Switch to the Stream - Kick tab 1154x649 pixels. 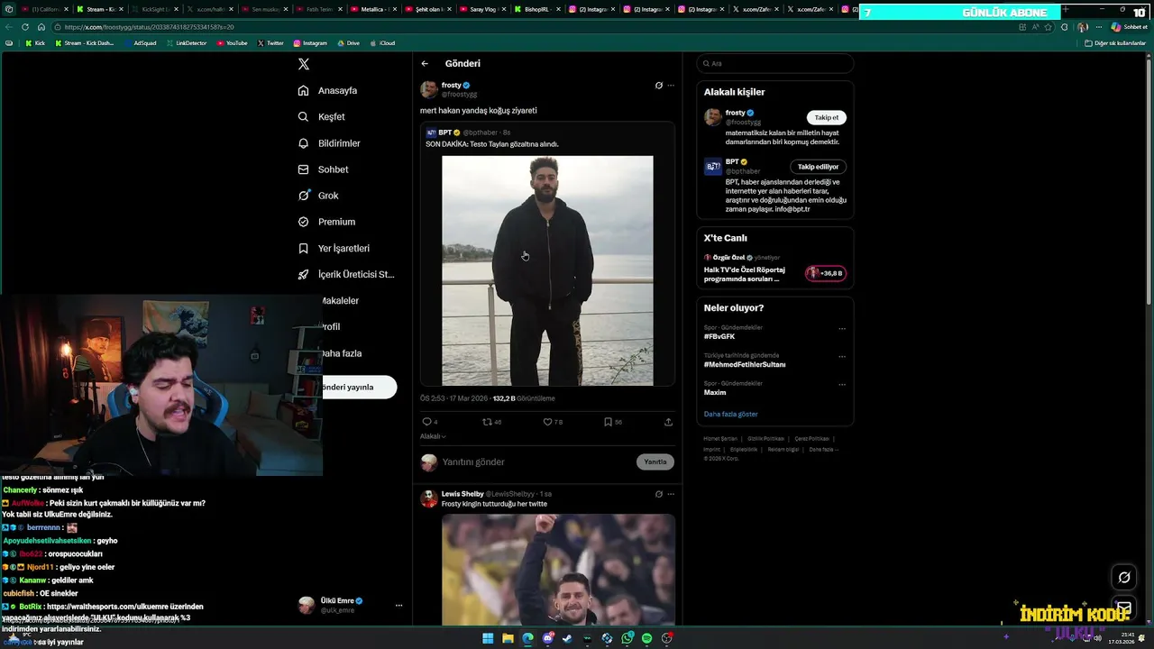click(x=99, y=9)
